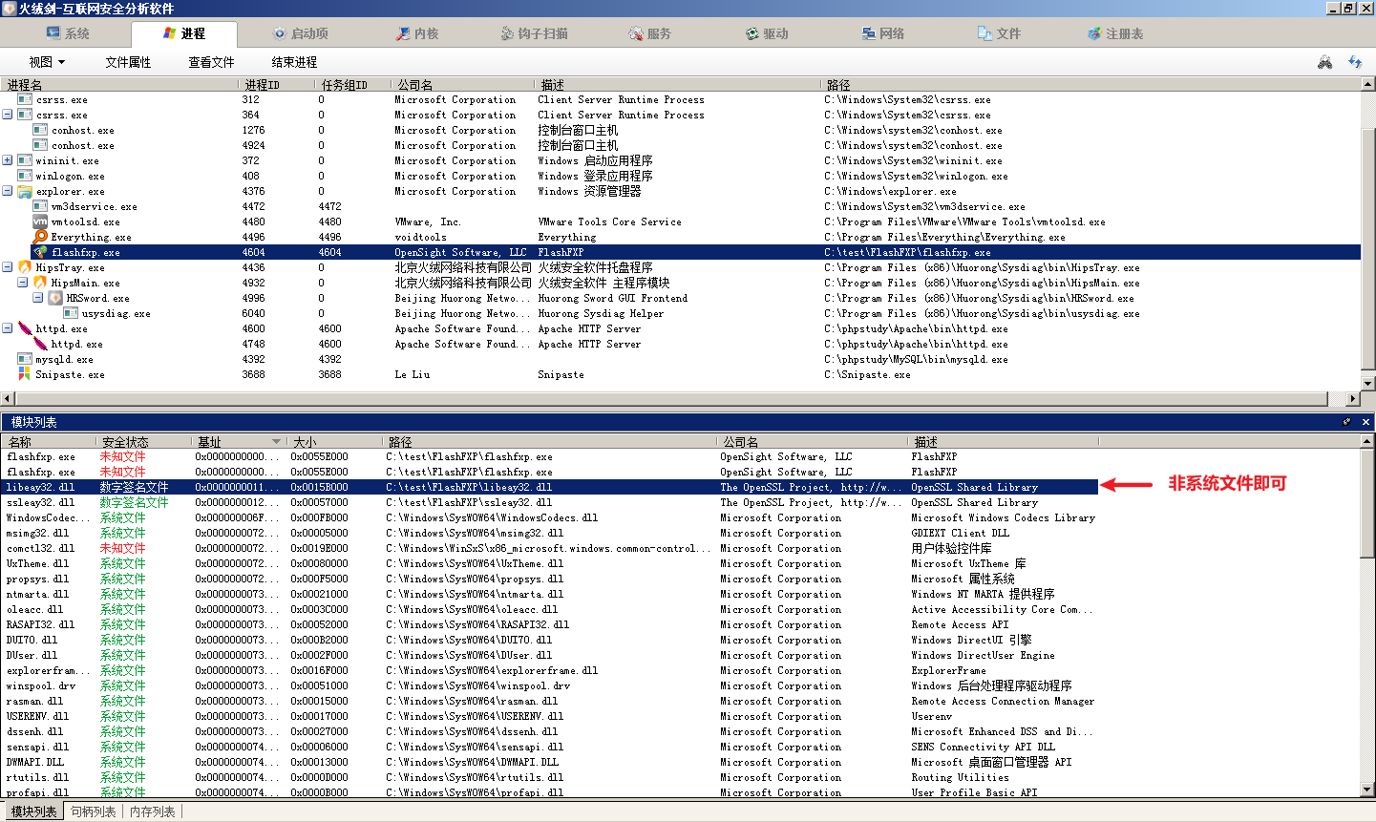This screenshot has width=1376, height=822.
Task: Select the Everything.exe magnifier icon
Action: click(40, 237)
